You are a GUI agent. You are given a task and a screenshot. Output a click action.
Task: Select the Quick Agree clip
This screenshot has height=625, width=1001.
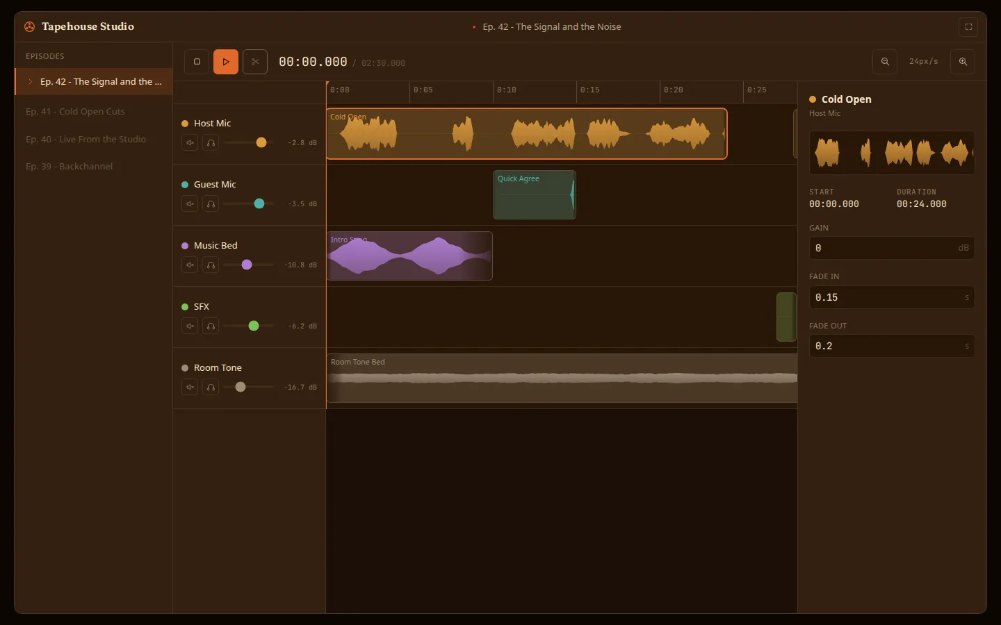pyautogui.click(x=535, y=195)
